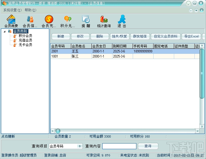
Task: Click the icon beside 积分会员
Action: [x=15, y=36]
